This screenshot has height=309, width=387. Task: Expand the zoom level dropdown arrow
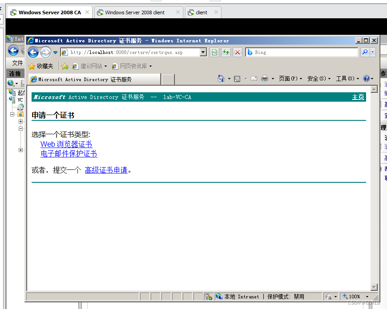367,297
